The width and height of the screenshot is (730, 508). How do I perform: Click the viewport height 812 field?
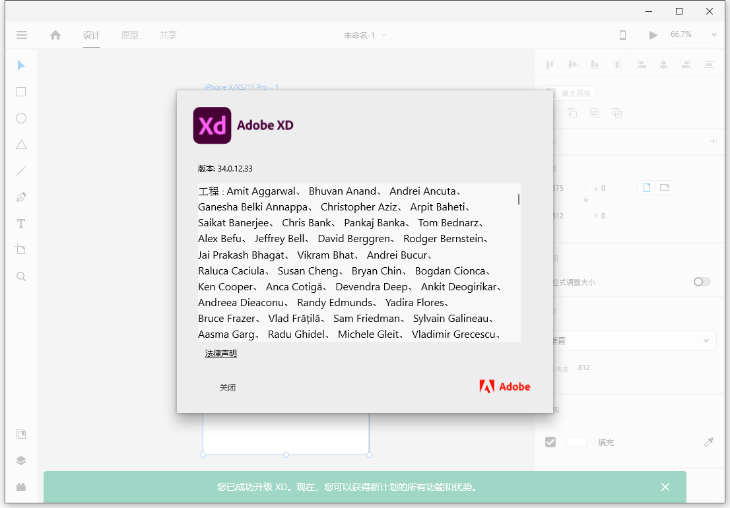tap(599, 368)
